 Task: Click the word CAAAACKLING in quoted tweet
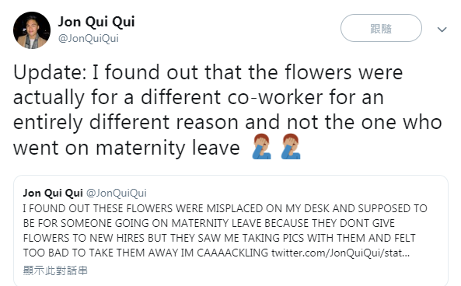232,253
